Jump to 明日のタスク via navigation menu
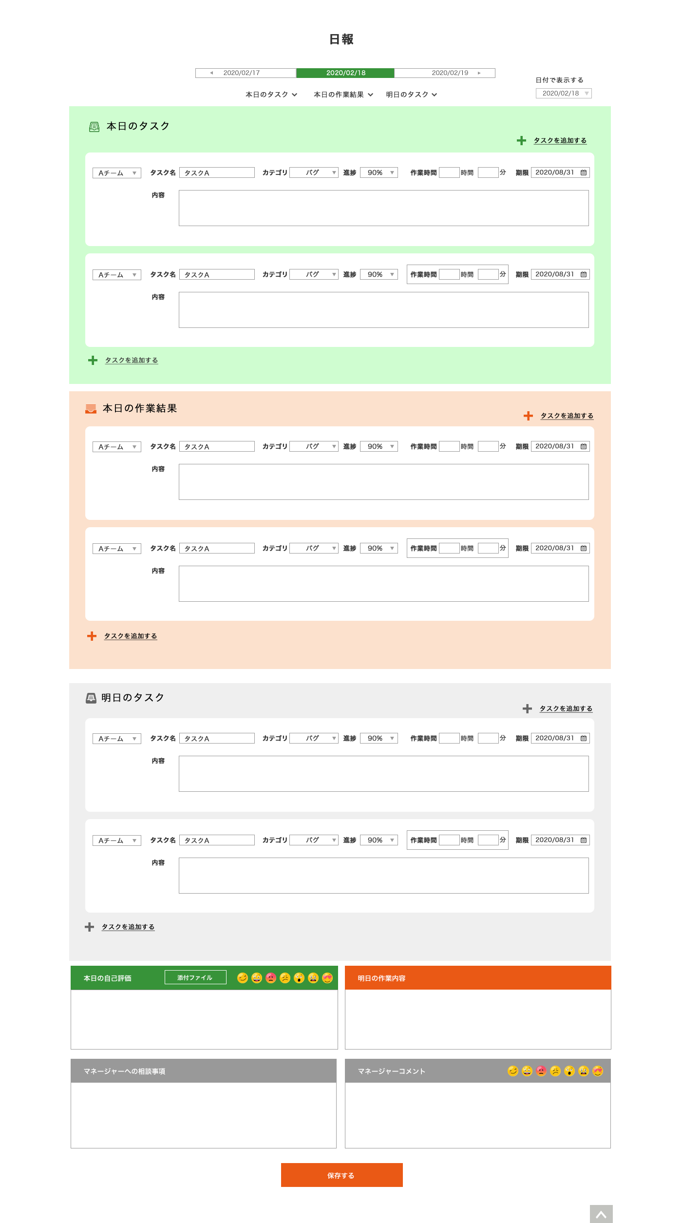The width and height of the screenshot is (682, 1223). click(x=412, y=95)
